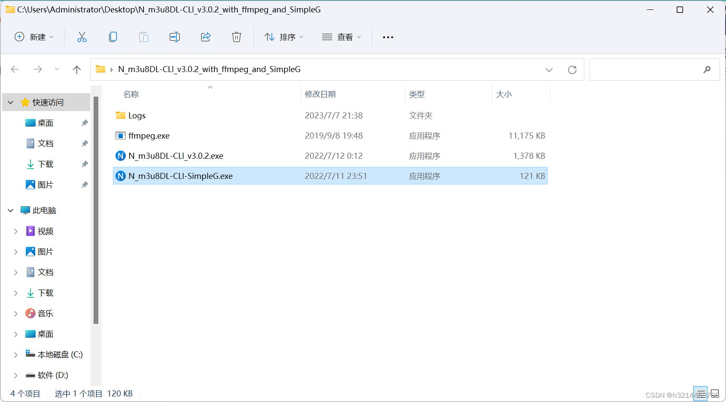Click the up-one-level arrow icon
This screenshot has height=402, width=726.
tap(77, 69)
